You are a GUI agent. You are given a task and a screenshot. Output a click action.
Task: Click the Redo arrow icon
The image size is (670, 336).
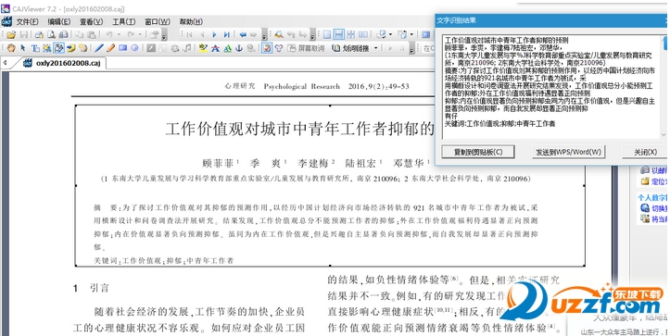click(131, 34)
